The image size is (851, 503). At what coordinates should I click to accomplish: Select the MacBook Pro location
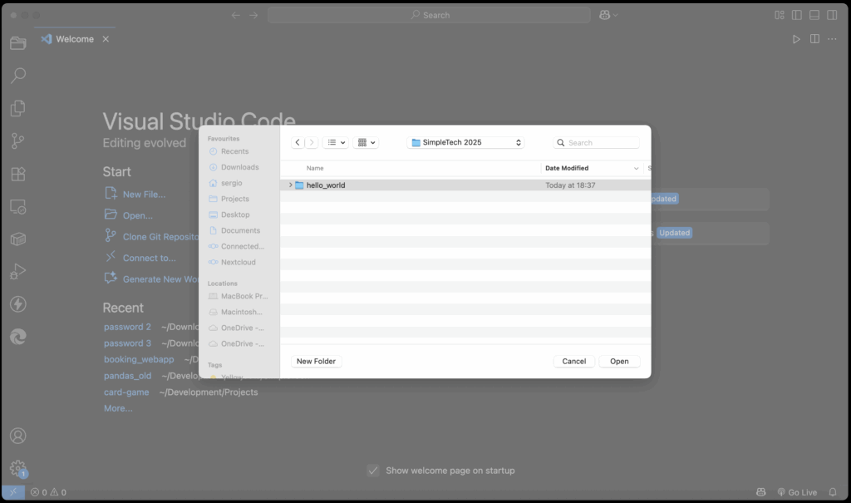[244, 296]
